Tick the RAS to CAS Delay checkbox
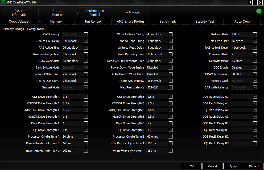Screen dimensions: 264x170 coord(86,41)
